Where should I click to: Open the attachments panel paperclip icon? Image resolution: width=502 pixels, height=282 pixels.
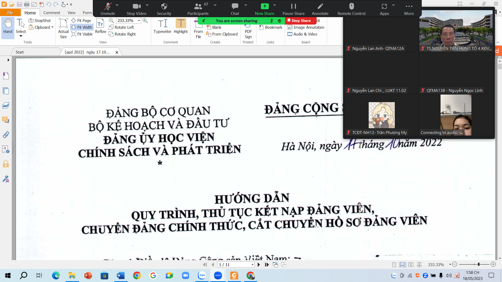point(6,135)
